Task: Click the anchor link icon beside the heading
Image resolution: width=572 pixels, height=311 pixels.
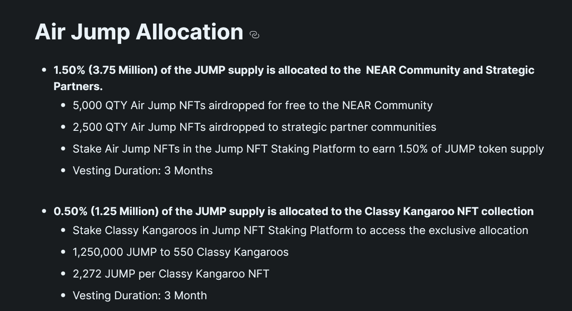Action: click(254, 34)
